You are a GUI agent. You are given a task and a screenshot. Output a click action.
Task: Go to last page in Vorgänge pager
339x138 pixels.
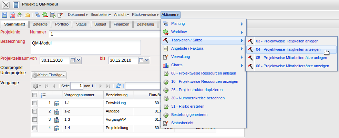108,86
